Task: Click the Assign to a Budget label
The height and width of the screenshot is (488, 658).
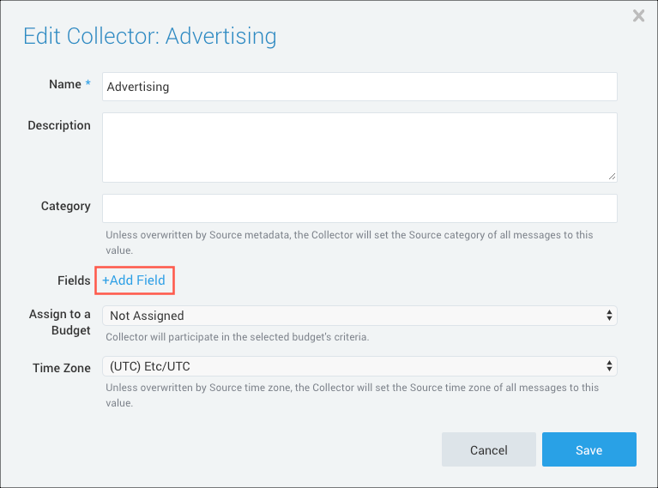Action: click(59, 322)
